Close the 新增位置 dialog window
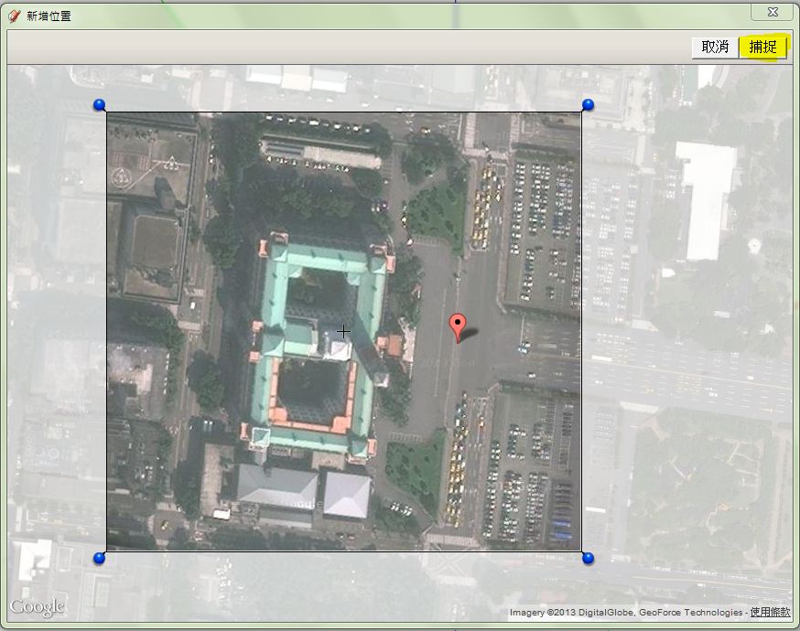 click(773, 12)
